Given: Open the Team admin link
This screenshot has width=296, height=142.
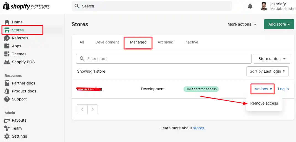Looking at the screenshot, I should 17,128.
